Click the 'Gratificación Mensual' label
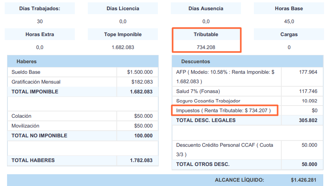326x186 pixels. tap(36, 82)
